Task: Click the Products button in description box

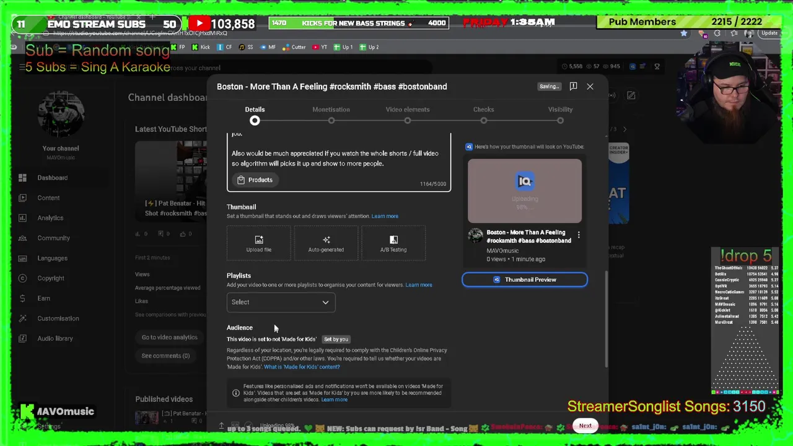Action: (255, 180)
